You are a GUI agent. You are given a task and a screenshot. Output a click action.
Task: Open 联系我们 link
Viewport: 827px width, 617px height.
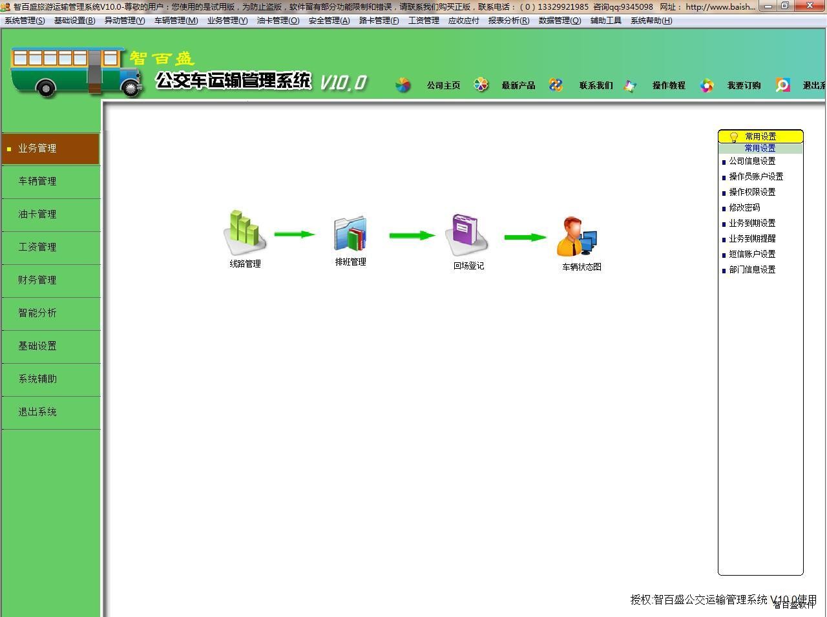tap(596, 85)
